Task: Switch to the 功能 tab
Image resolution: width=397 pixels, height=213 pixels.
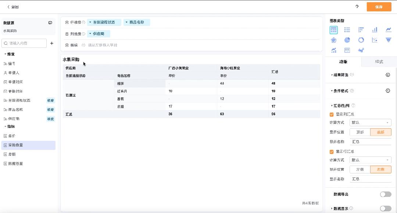Action: [x=343, y=62]
